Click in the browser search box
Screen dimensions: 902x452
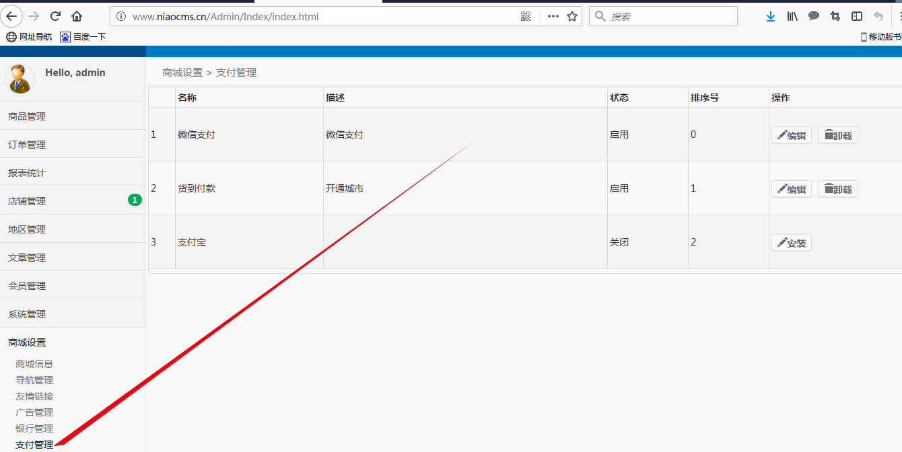tap(663, 16)
